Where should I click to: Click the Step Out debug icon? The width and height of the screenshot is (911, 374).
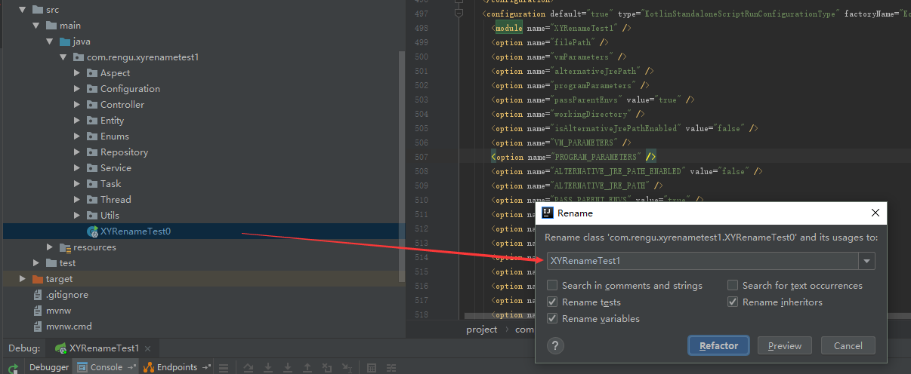tap(308, 368)
